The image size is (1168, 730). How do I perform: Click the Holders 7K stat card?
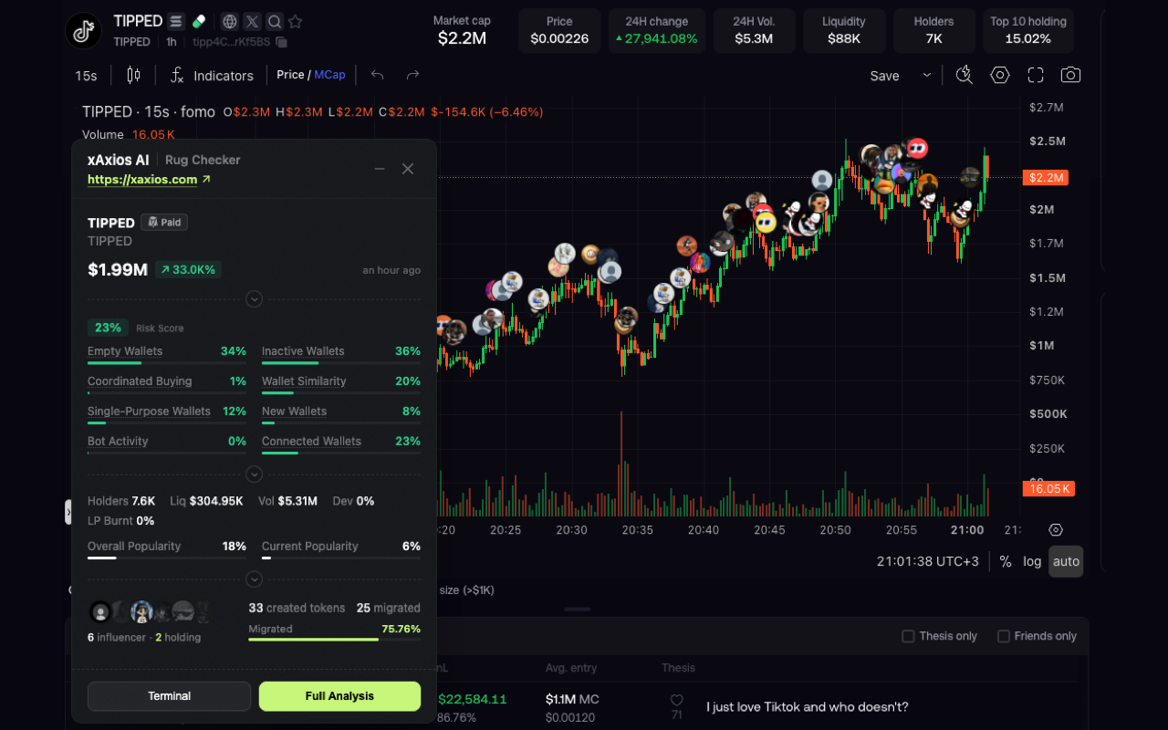point(933,30)
